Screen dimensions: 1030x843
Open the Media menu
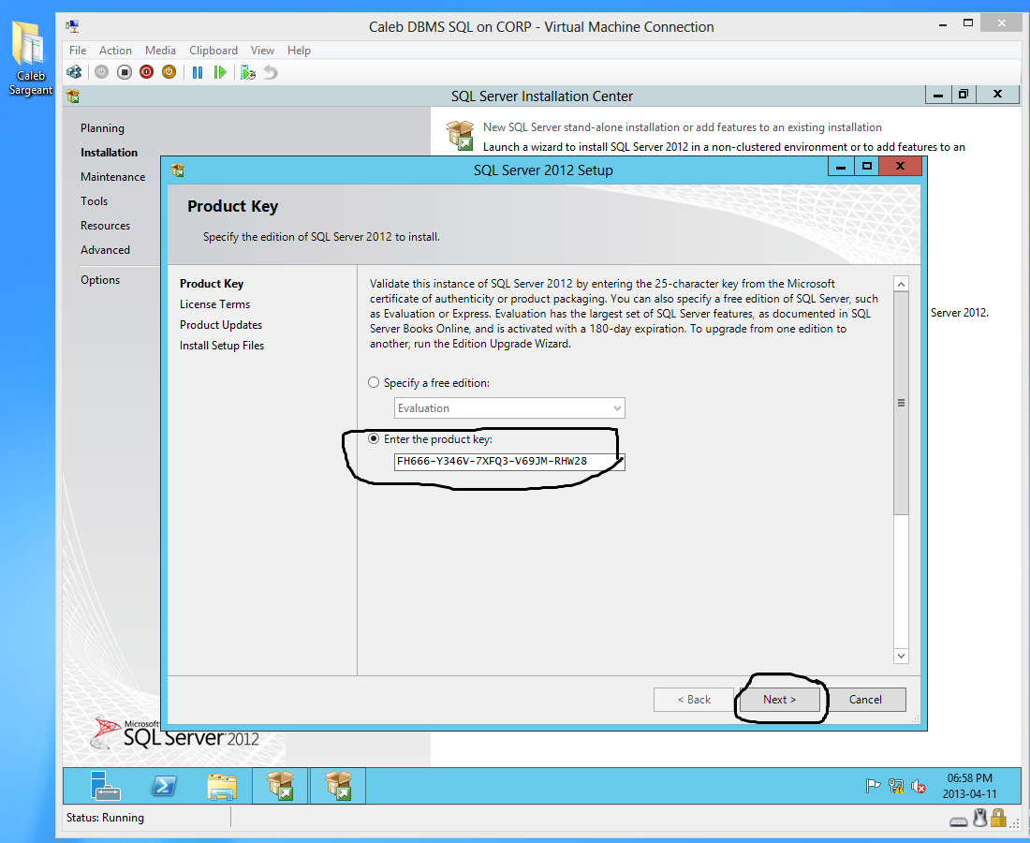[x=160, y=51]
